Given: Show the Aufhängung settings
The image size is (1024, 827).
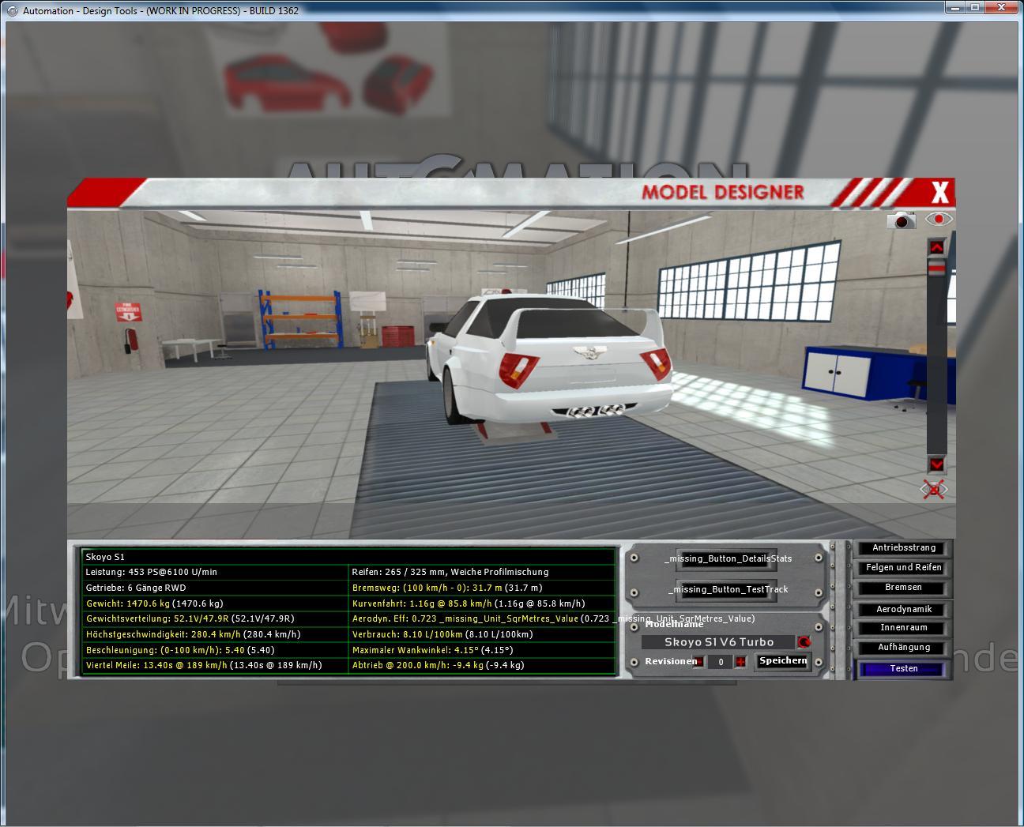Looking at the screenshot, I should [903, 648].
